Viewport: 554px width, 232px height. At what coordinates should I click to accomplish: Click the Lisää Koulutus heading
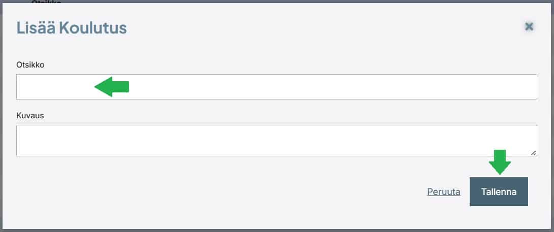[72, 27]
